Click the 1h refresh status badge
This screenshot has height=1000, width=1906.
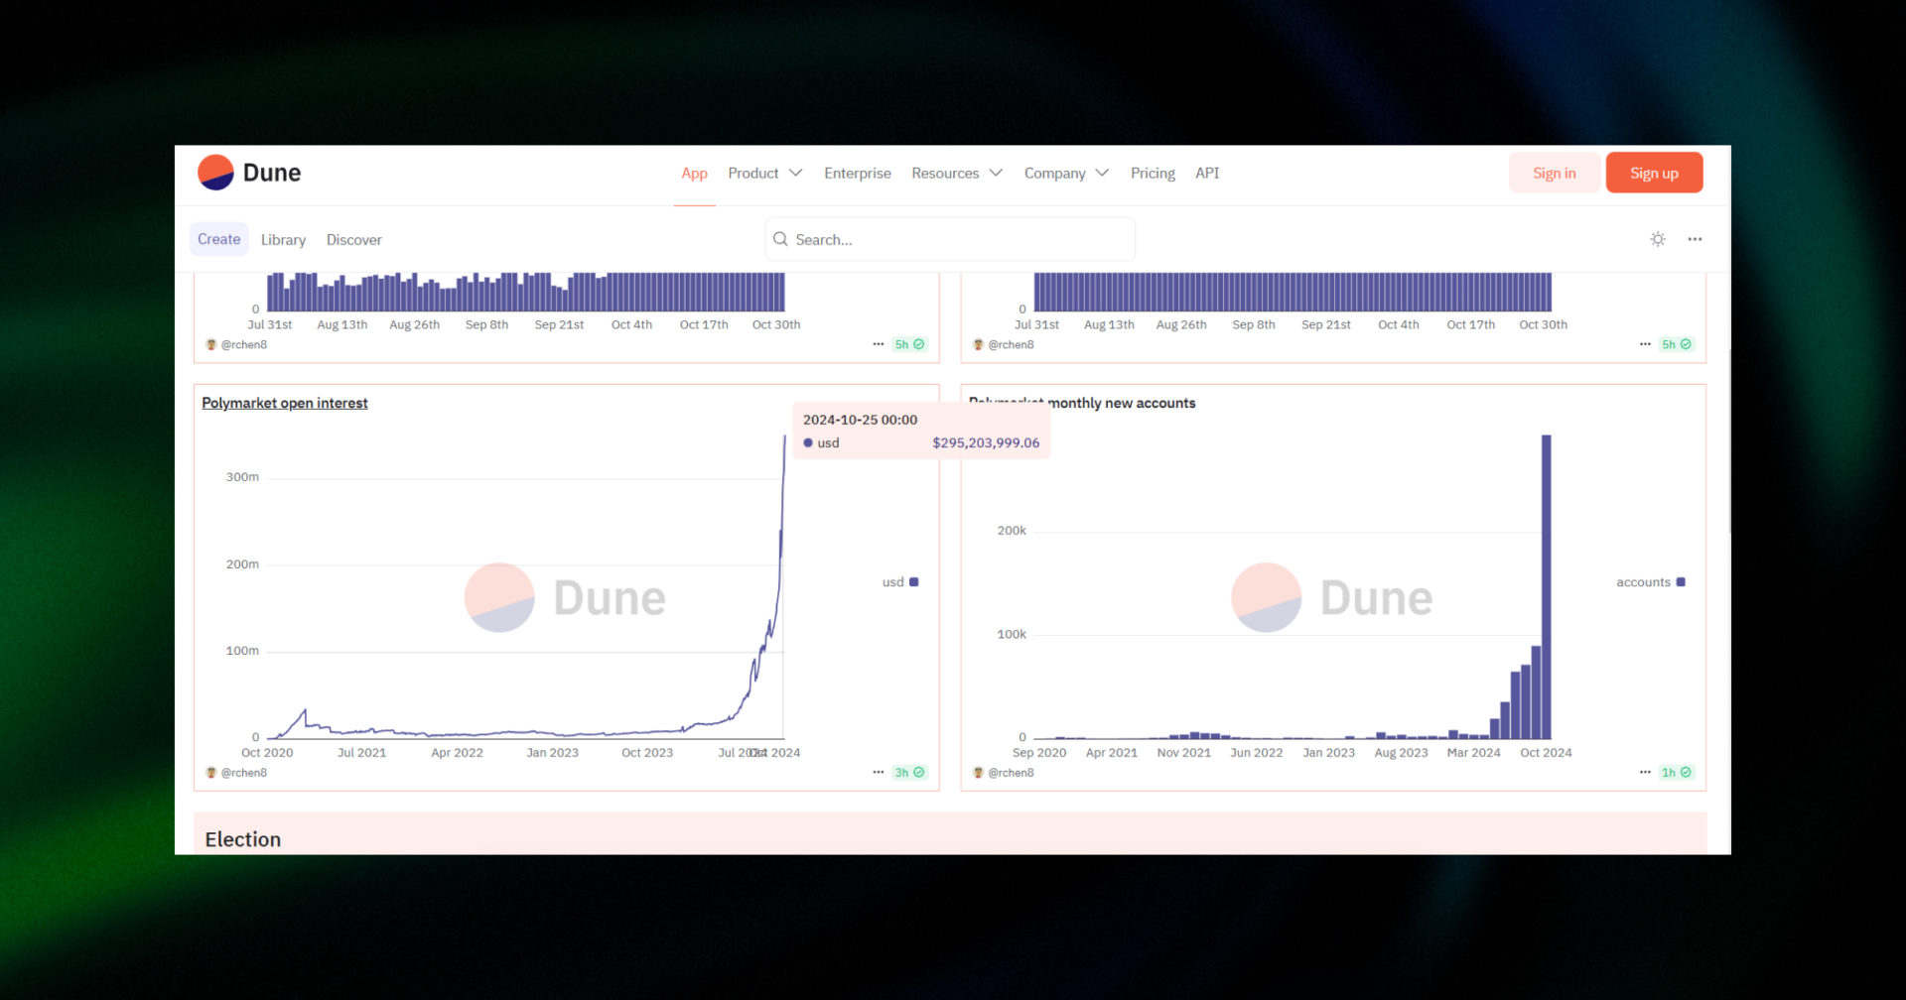pos(1676,772)
